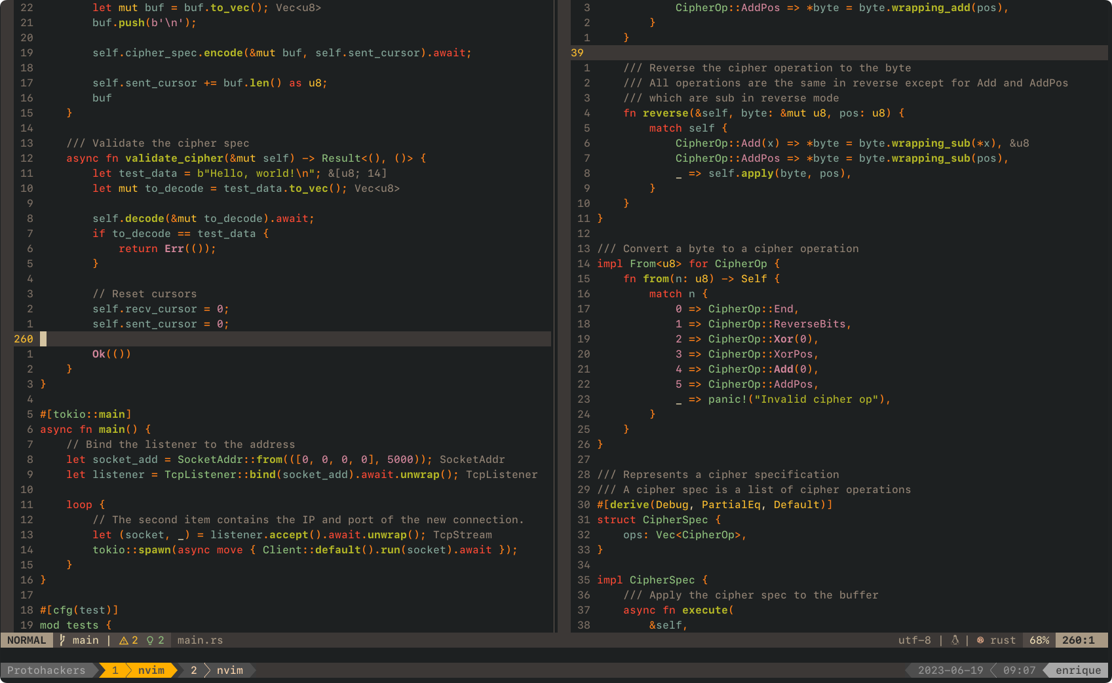This screenshot has width=1112, height=683.
Task: Click the 'let socket_add' declaration line
Action: point(249,460)
